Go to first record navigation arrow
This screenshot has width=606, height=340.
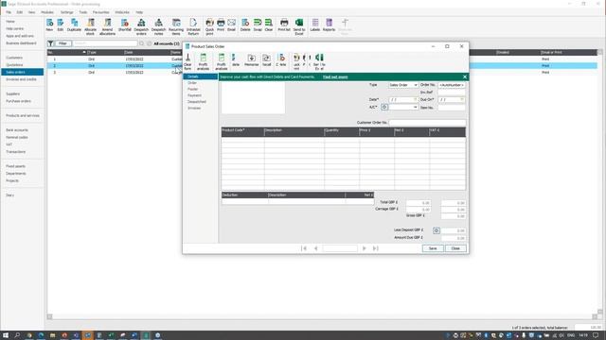304,248
